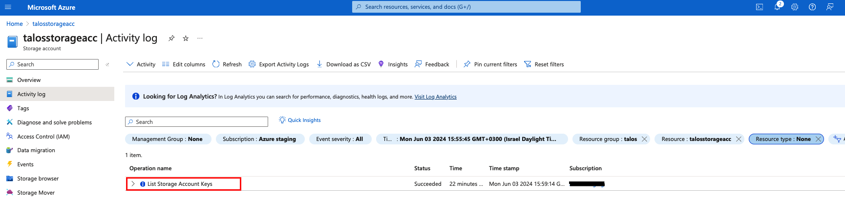The width and height of the screenshot is (845, 200).
Task: Download the log as CSV
Action: point(344,64)
